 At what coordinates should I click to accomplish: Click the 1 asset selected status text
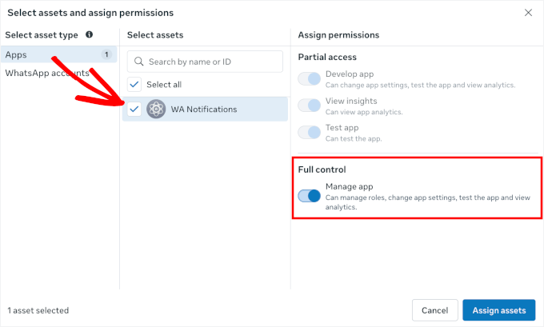tap(38, 310)
